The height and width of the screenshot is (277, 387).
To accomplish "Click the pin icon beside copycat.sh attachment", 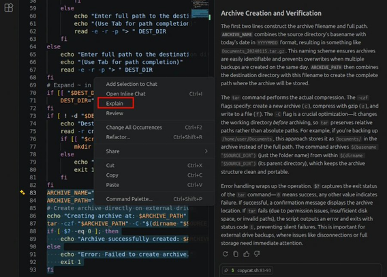I will [x=226, y=270].
